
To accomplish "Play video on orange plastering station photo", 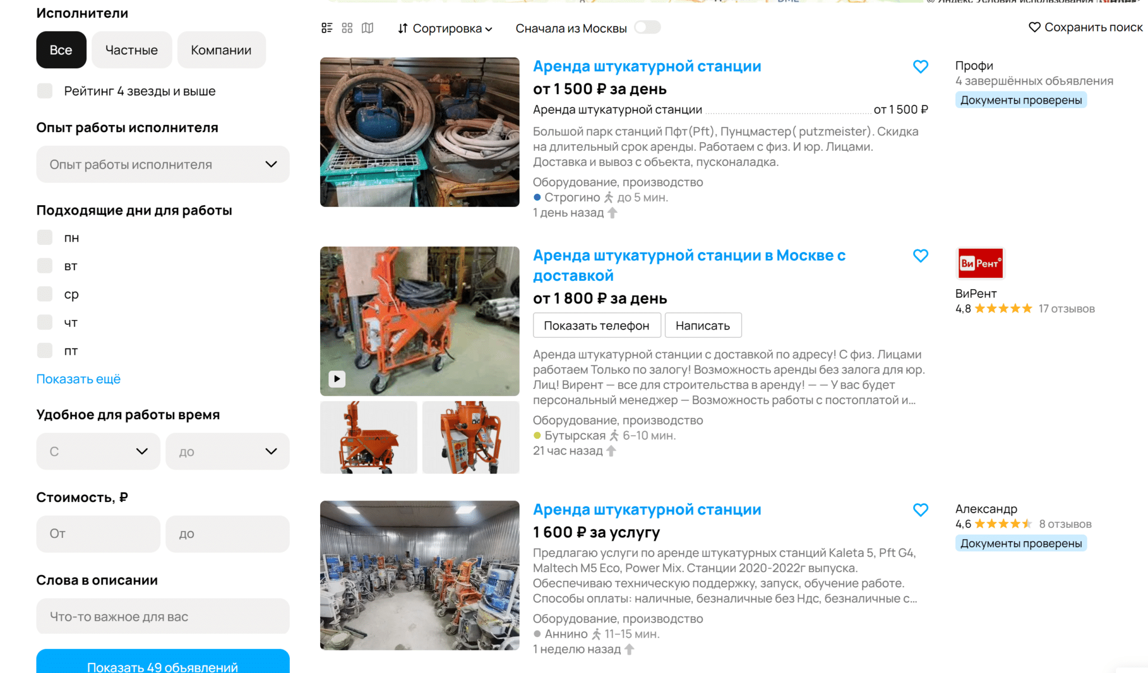I will pyautogui.click(x=336, y=379).
